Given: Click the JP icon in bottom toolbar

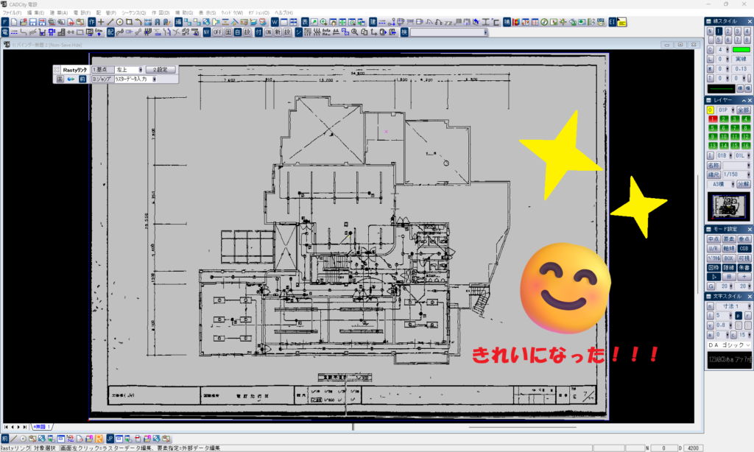Looking at the screenshot, I should click(x=110, y=439).
